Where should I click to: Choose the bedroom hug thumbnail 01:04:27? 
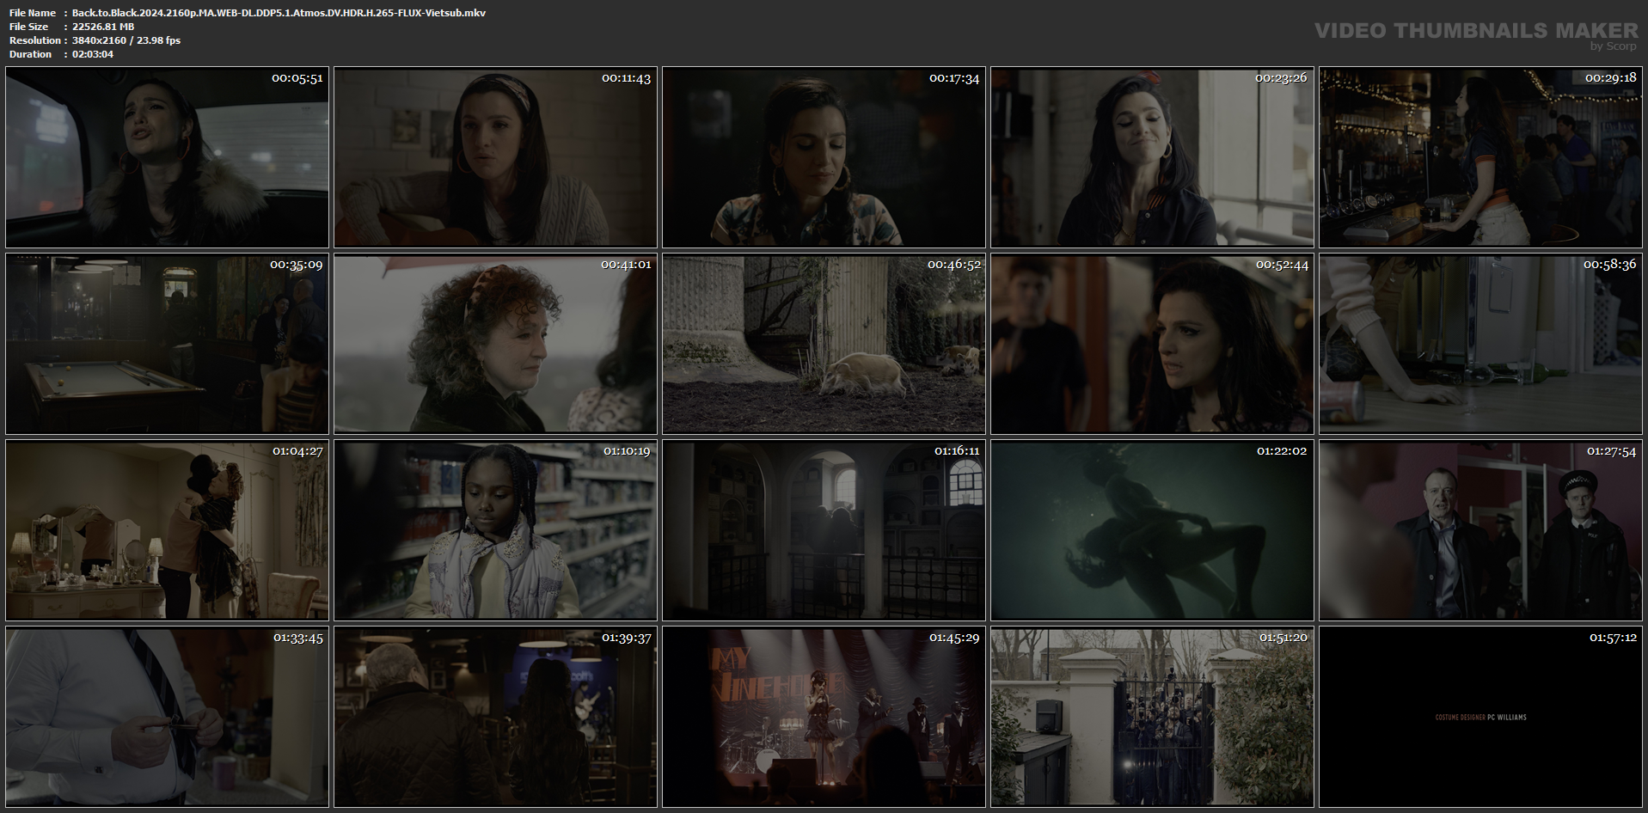167,530
